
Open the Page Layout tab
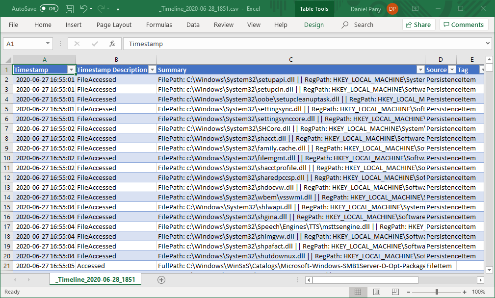pos(114,25)
